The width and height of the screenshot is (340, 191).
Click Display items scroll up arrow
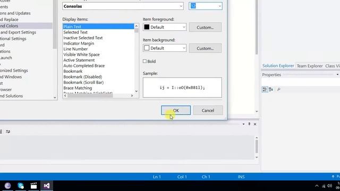(136, 26)
